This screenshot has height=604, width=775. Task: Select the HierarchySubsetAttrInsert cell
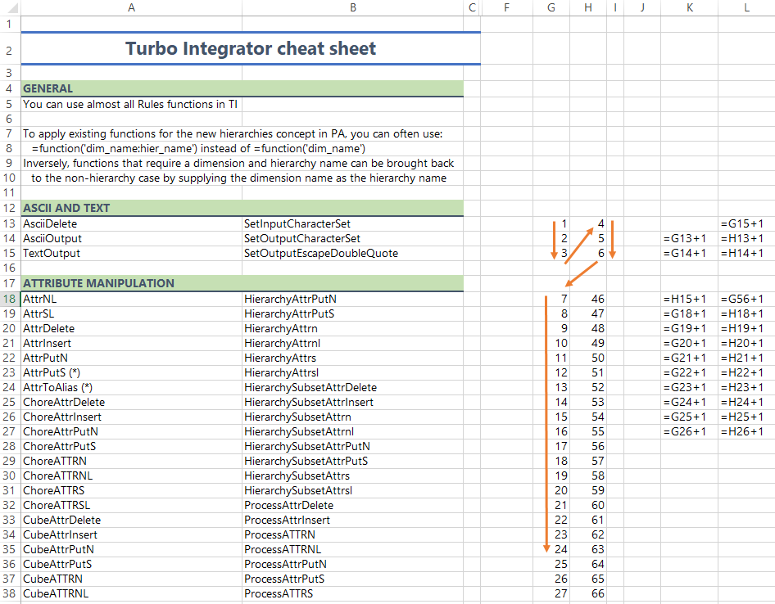point(353,403)
